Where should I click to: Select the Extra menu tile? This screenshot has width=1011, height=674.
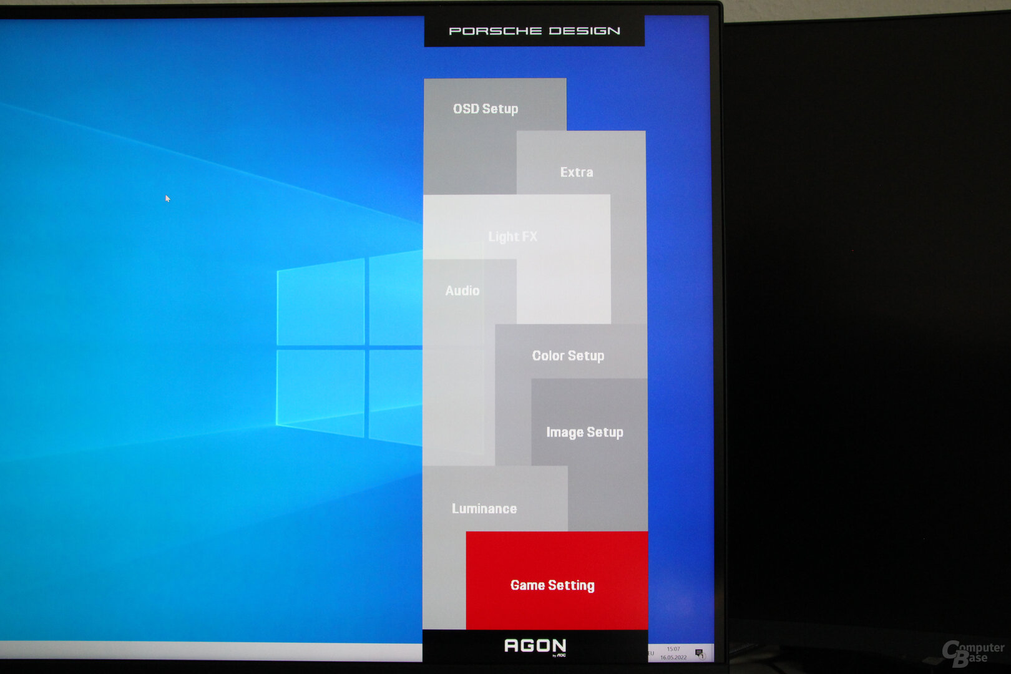tap(577, 172)
